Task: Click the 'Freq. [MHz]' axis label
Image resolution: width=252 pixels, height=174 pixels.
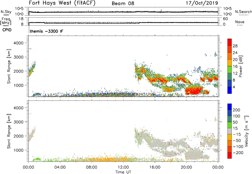Action: pyautogui.click(x=6, y=21)
